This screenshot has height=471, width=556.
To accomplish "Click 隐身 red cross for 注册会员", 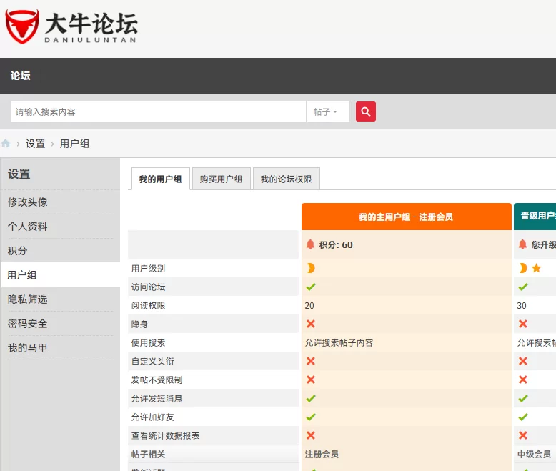I will tap(311, 324).
